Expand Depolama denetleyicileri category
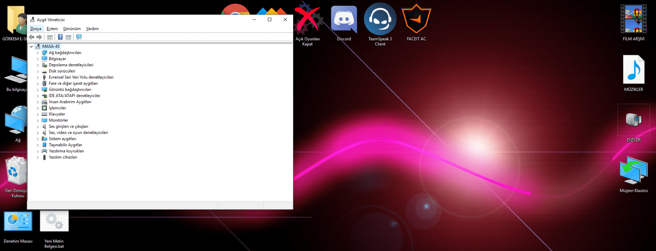This screenshot has width=656, height=251. (x=38, y=65)
